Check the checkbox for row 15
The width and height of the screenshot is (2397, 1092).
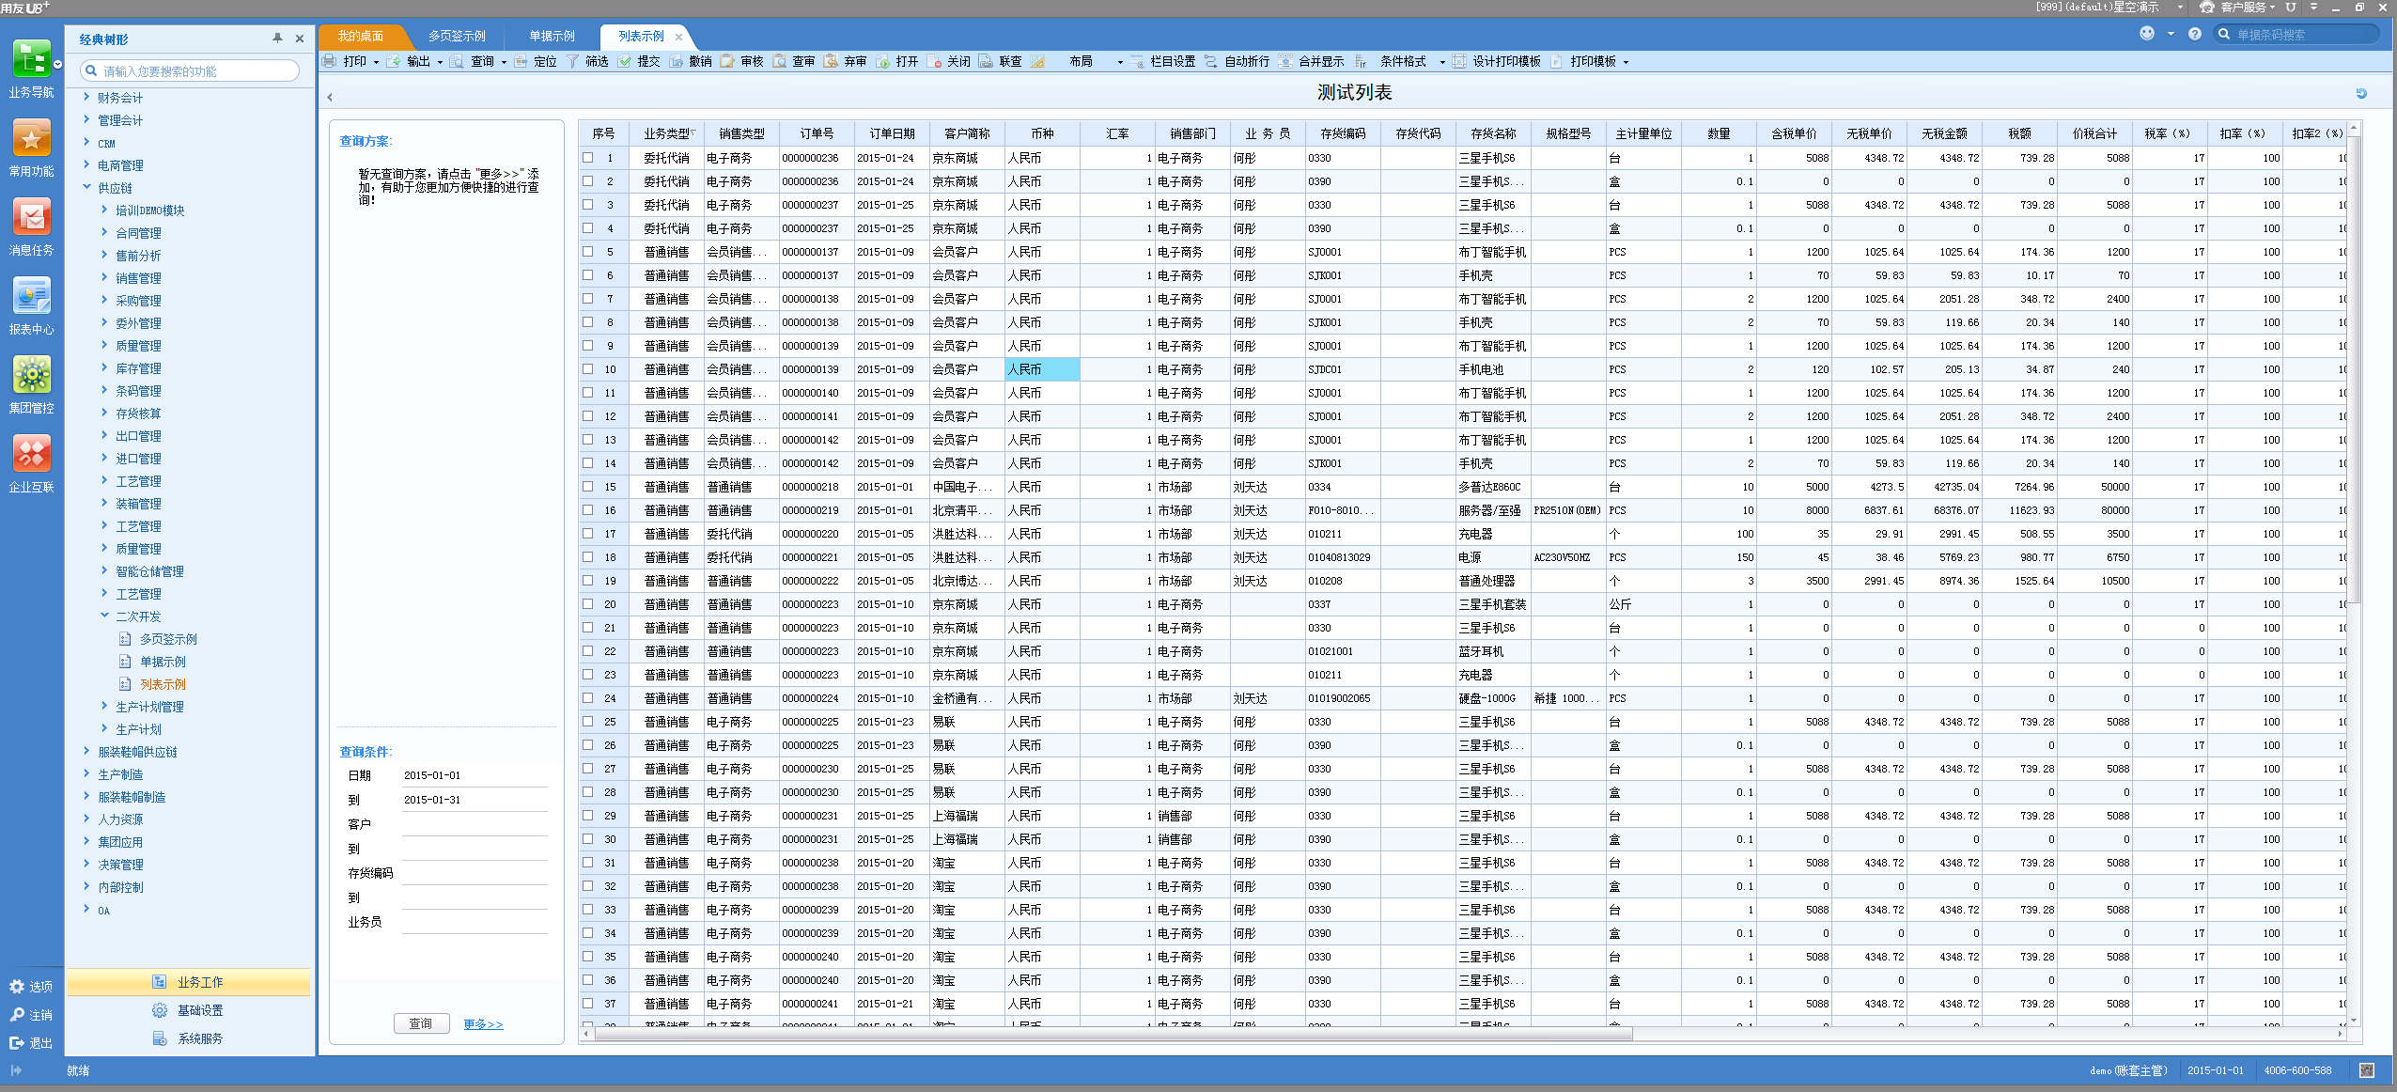588,487
